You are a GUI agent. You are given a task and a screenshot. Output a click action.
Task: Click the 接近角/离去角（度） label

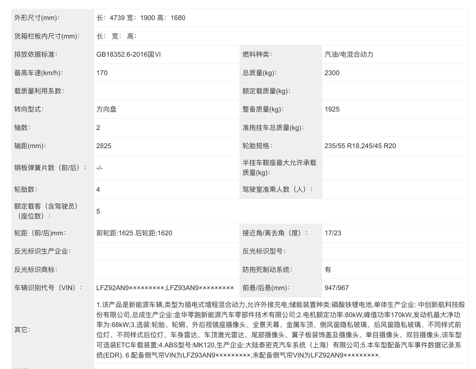point(275,233)
